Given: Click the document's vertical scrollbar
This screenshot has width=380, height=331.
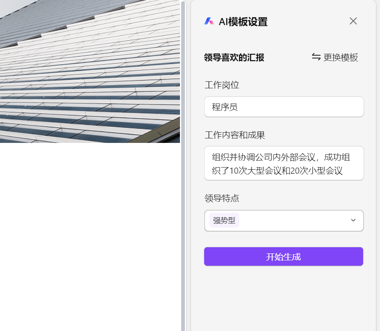Looking at the screenshot, I should [x=183, y=166].
